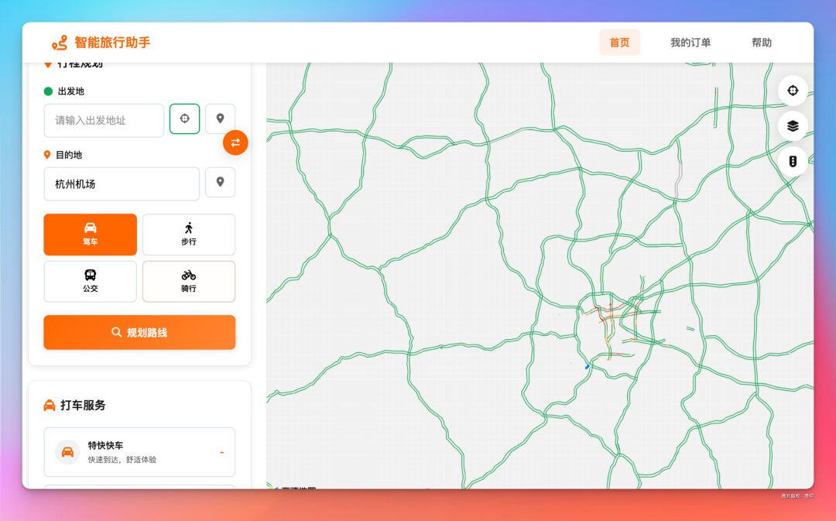Open the 首页 tab
Image resolution: width=836 pixels, height=521 pixels.
pyautogui.click(x=619, y=43)
